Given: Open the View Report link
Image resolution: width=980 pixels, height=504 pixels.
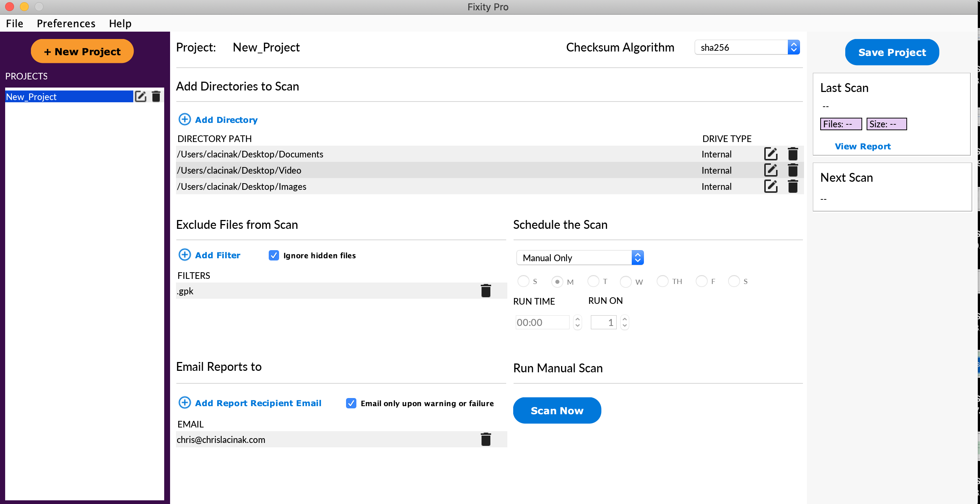Looking at the screenshot, I should point(863,146).
